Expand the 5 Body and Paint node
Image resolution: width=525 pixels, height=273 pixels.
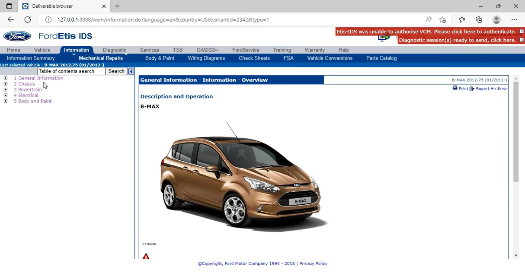[6, 101]
